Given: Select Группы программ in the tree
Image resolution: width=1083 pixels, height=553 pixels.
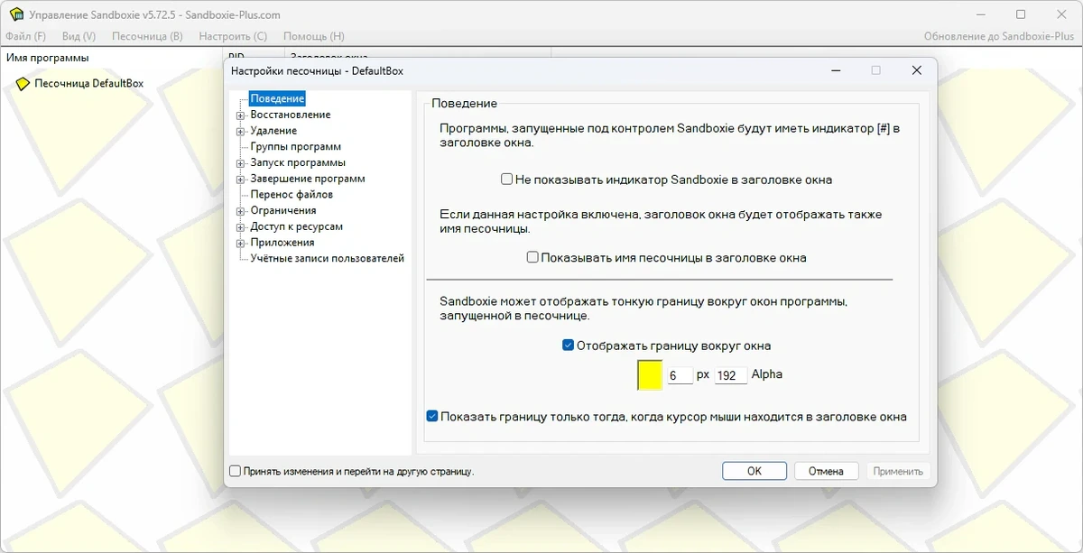Looking at the screenshot, I should pos(296,146).
